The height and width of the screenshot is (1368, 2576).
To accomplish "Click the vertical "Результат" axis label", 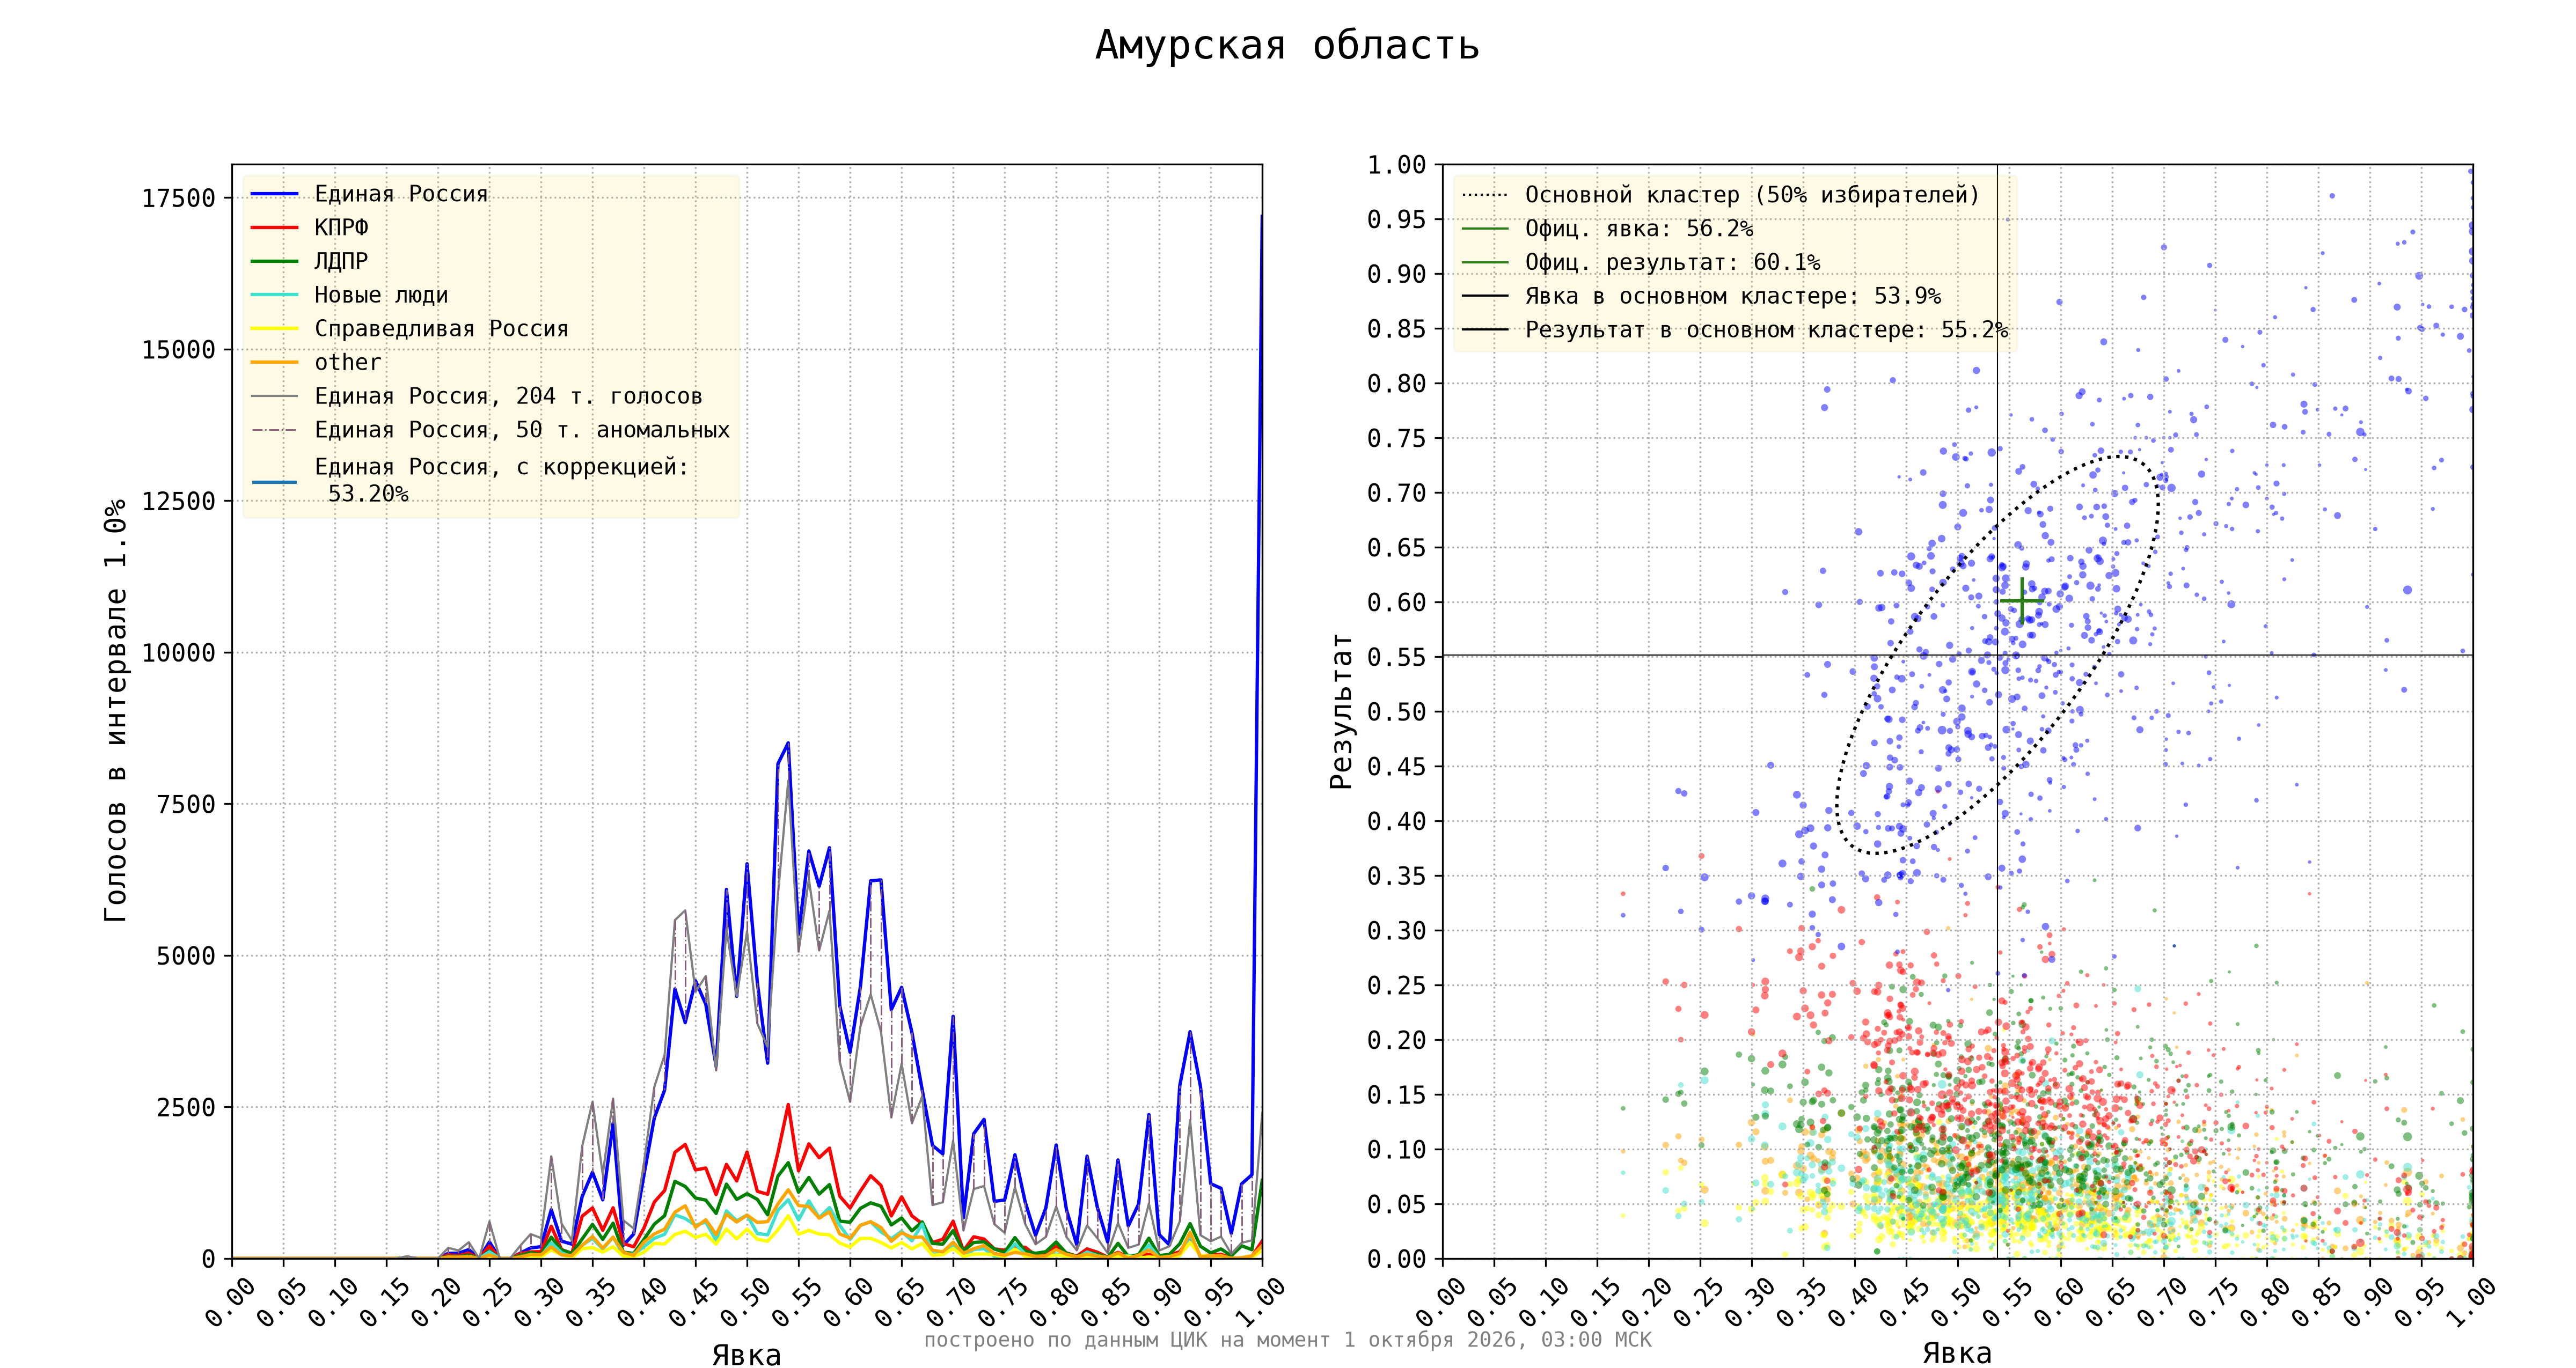I will point(1341,711).
